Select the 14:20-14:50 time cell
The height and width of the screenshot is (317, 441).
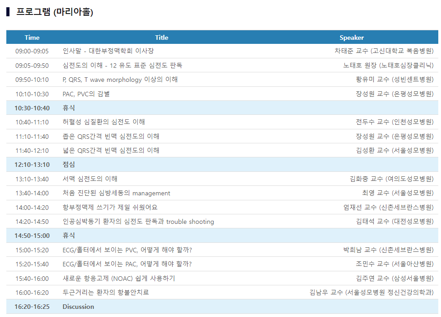tap(32, 222)
